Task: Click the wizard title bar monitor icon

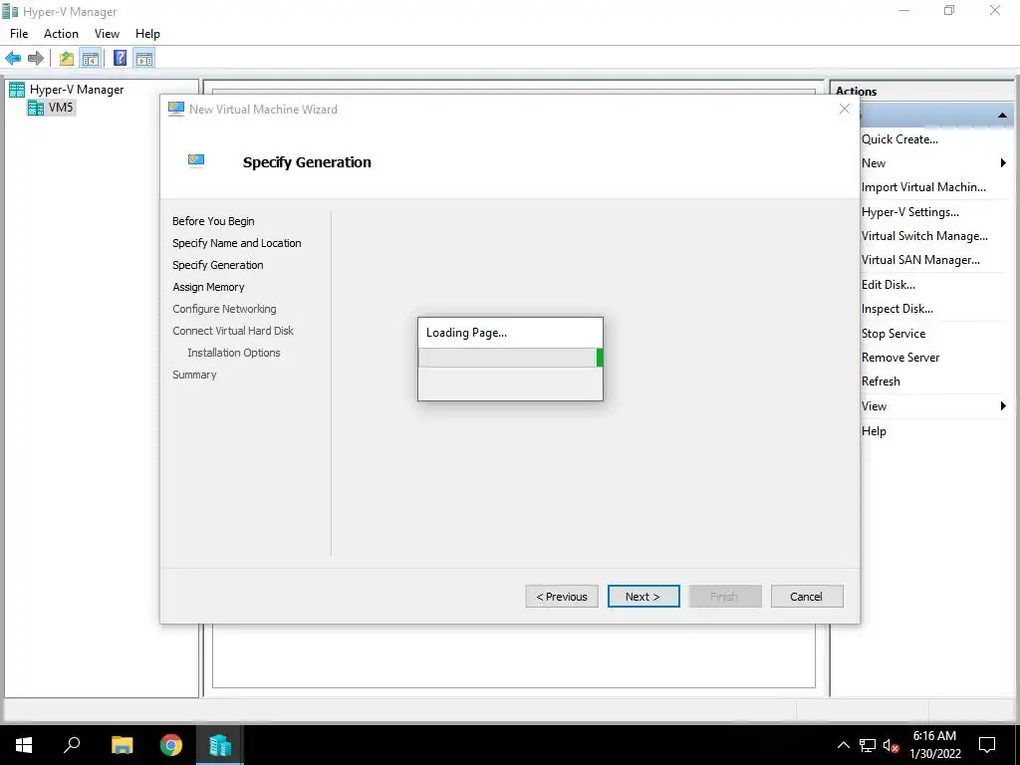Action: [x=175, y=110]
